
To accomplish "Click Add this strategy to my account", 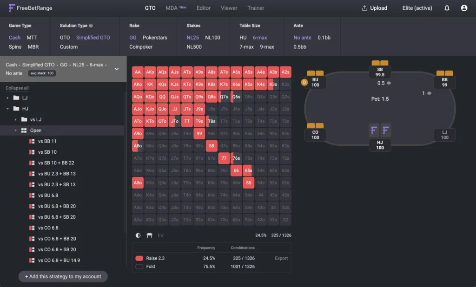I will [63, 276].
